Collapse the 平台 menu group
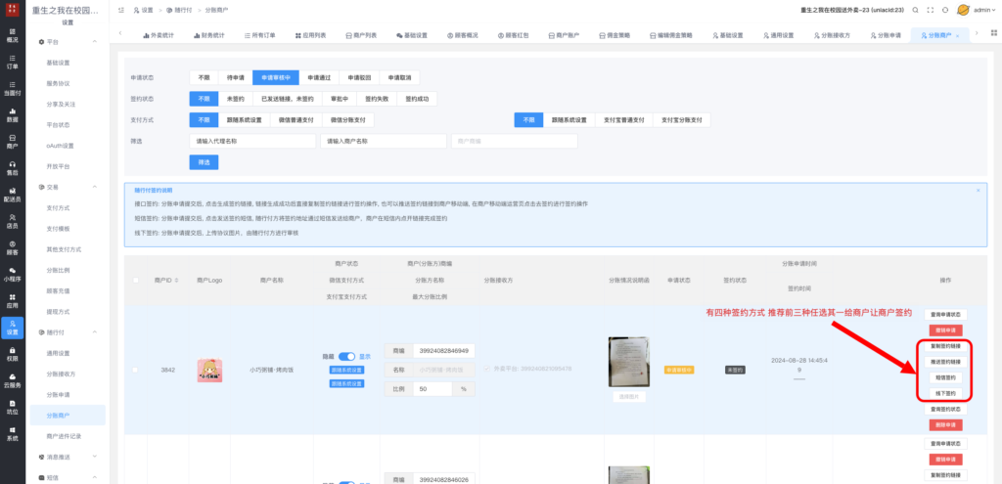 click(x=95, y=41)
